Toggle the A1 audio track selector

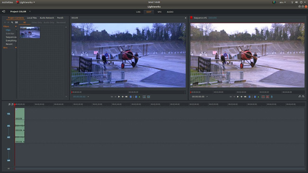point(9,126)
